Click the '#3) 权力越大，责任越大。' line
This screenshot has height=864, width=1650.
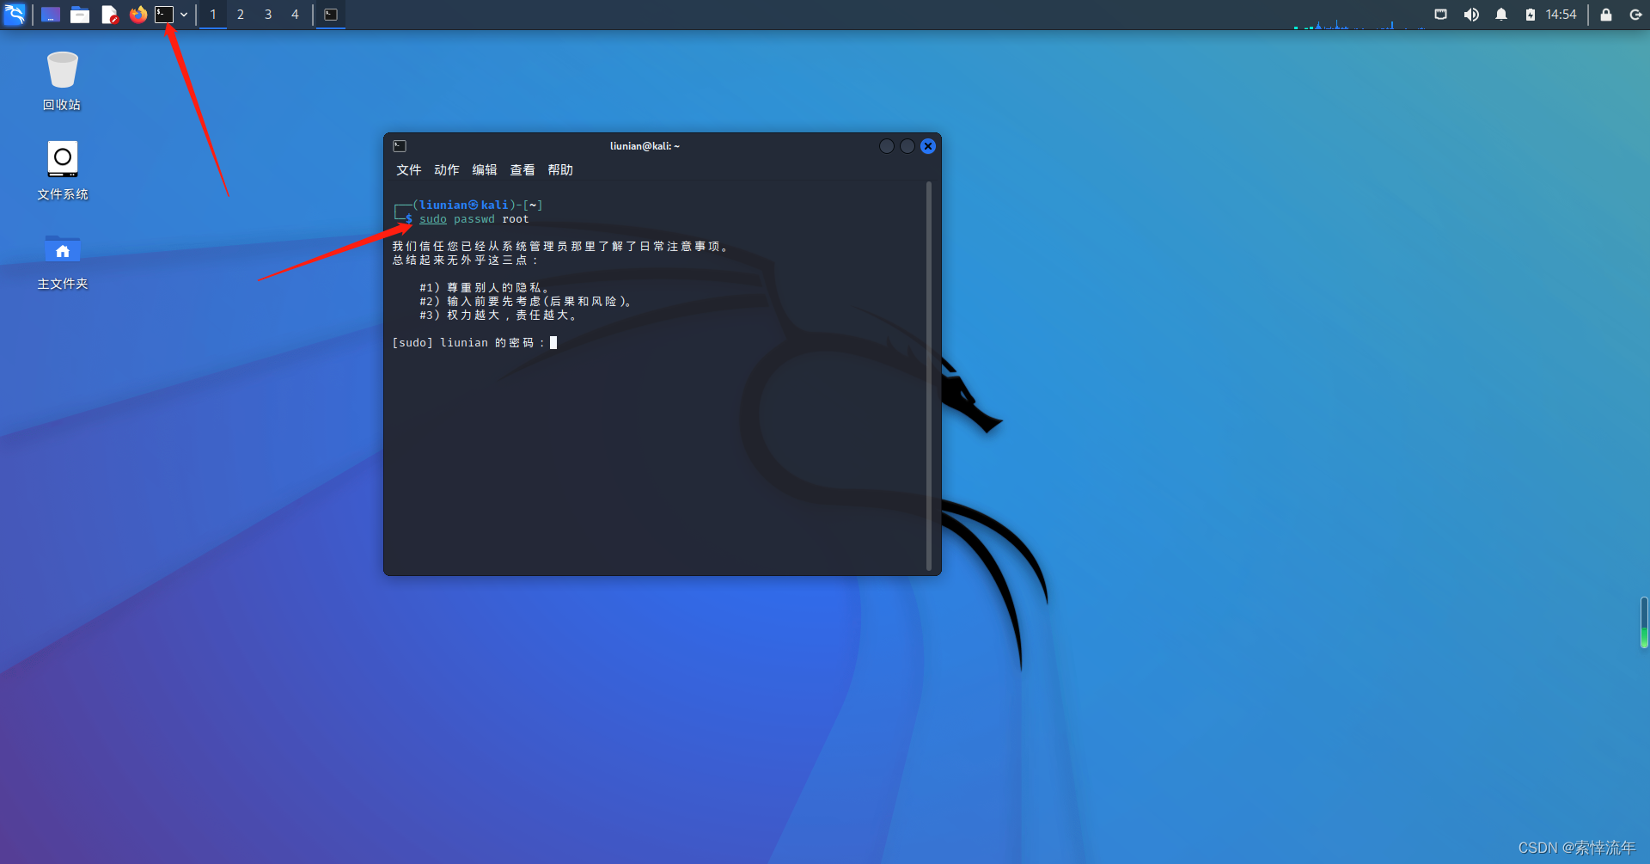[499, 316]
